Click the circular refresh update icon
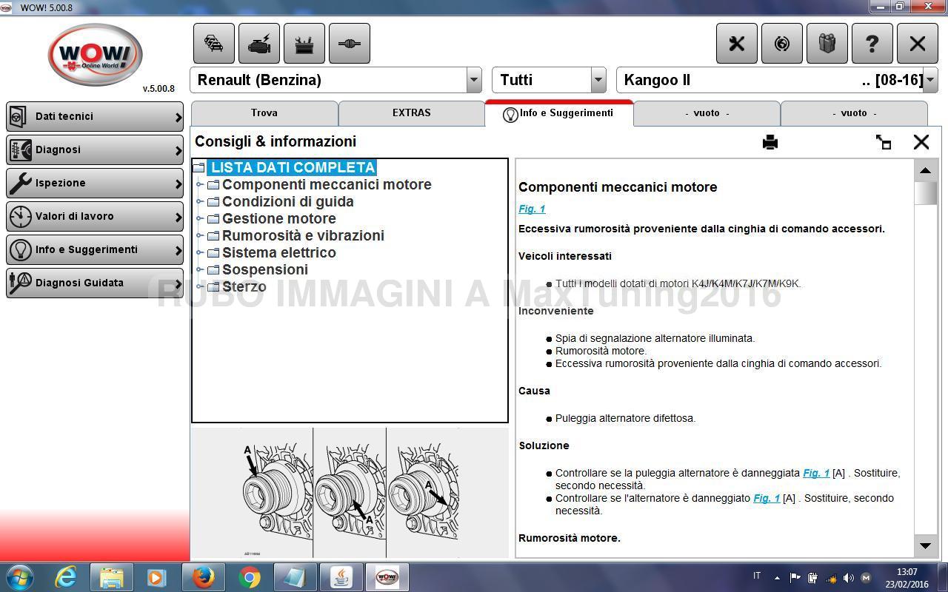This screenshot has height=592, width=948. pos(782,44)
